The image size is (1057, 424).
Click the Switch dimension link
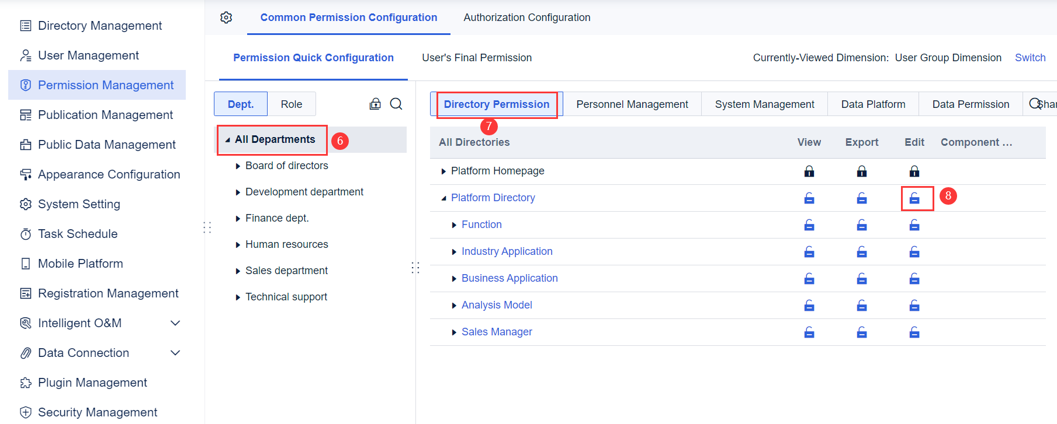(x=1030, y=58)
